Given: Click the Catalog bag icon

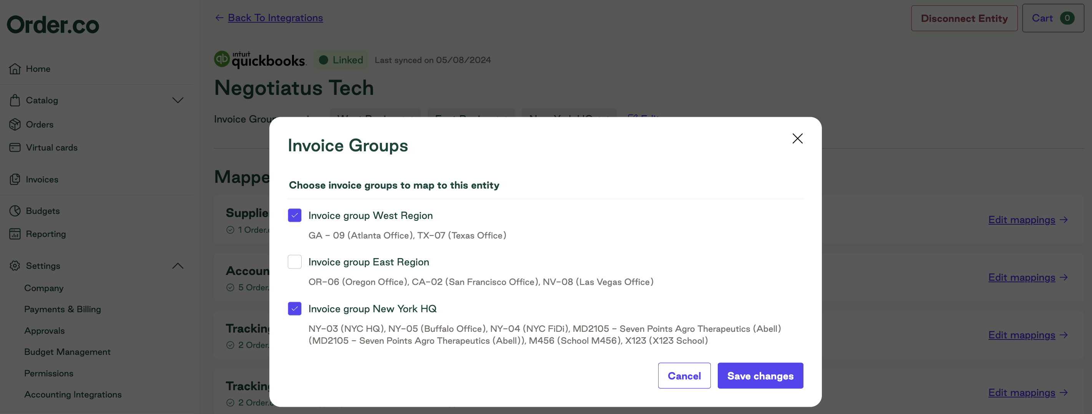Looking at the screenshot, I should click(15, 101).
